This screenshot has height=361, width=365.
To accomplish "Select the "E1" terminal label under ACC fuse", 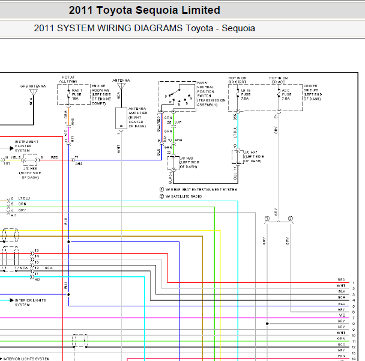I will [x=276, y=116].
